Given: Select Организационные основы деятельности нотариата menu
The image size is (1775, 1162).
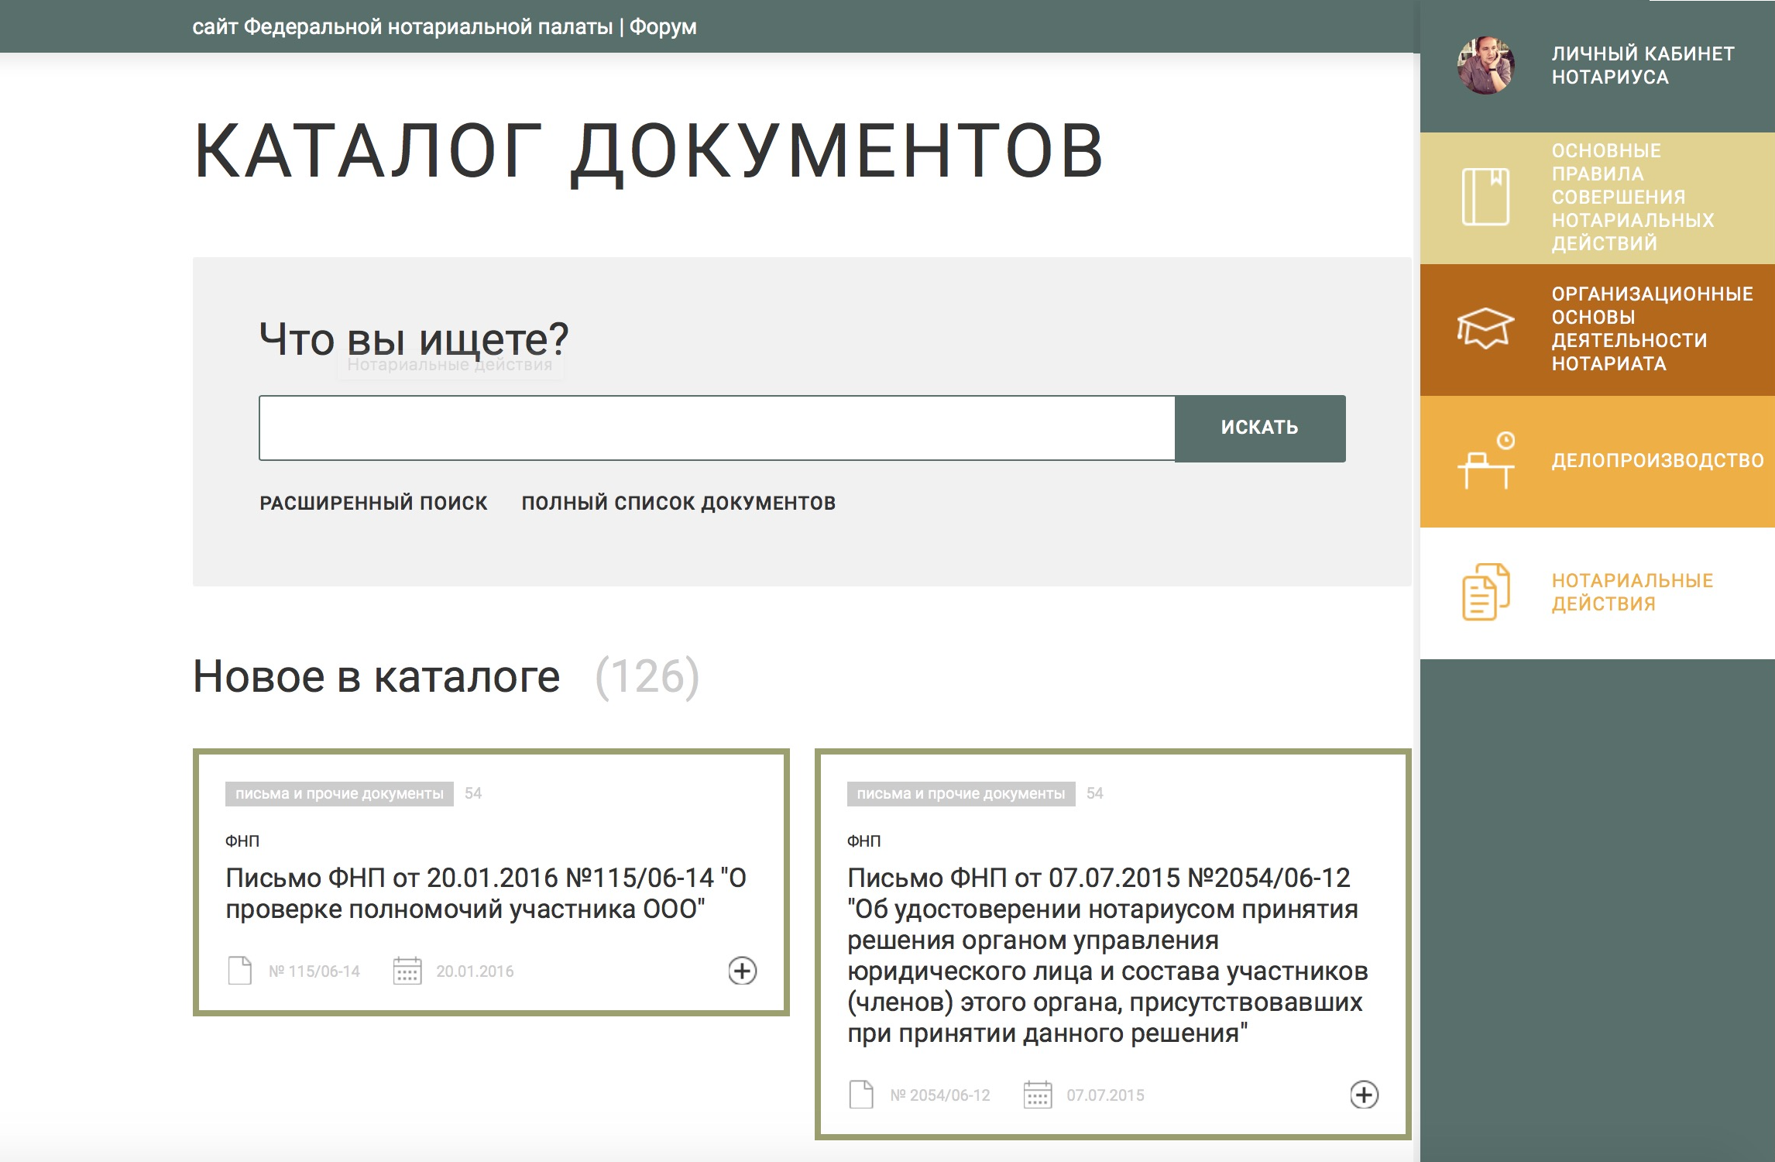Looking at the screenshot, I should pyautogui.click(x=1651, y=328).
